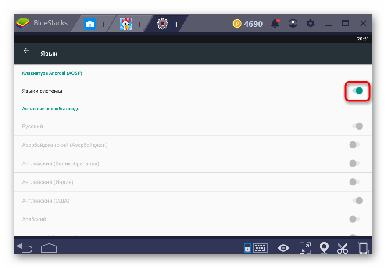Toggle the Английский (США) switch
The height and width of the screenshot is (268, 386).
coord(357,200)
